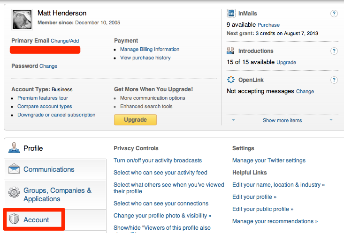Open Turn on/off your activity broadcasts
Image resolution: width=344 pixels, height=233 pixels.
click(x=158, y=160)
